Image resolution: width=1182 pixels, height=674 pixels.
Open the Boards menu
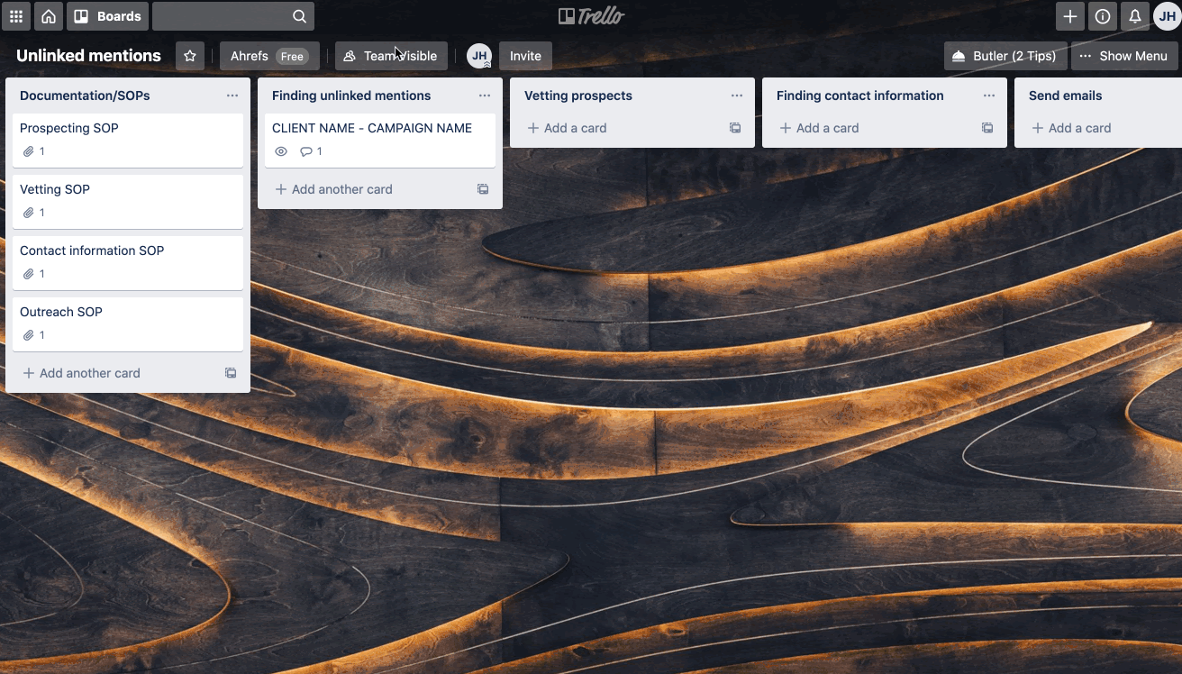(107, 16)
